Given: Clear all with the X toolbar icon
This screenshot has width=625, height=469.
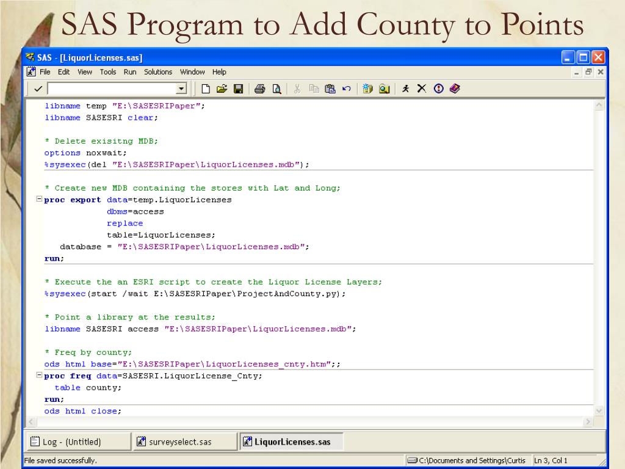Looking at the screenshot, I should point(422,89).
